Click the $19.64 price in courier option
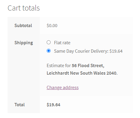Image resolution: width=140 pixels, height=118 pixels. 116,51
